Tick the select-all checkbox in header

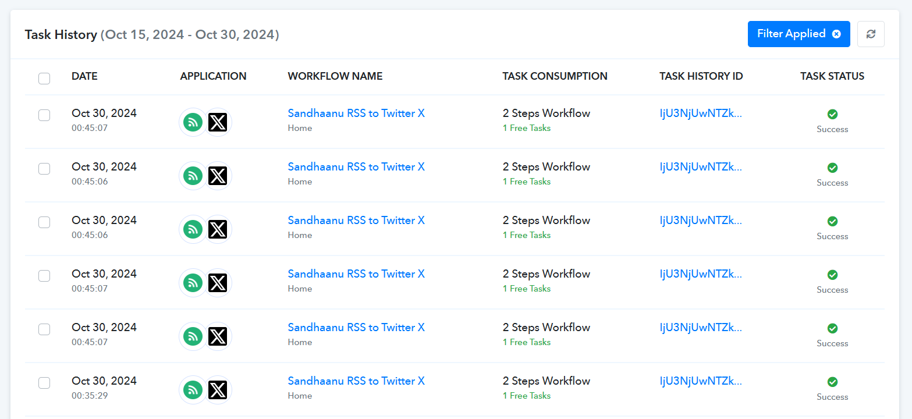44,78
